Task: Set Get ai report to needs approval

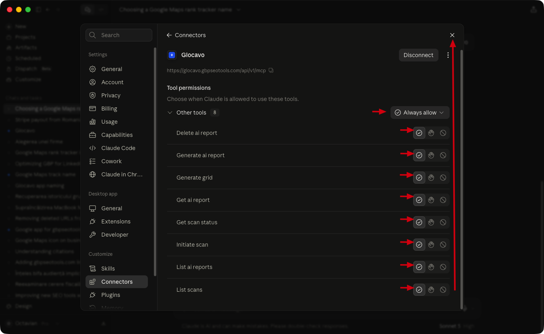Action: click(x=431, y=200)
